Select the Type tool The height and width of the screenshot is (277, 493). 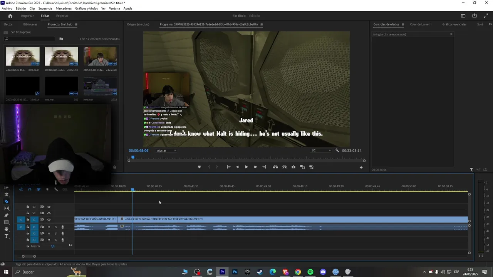pos(6,236)
